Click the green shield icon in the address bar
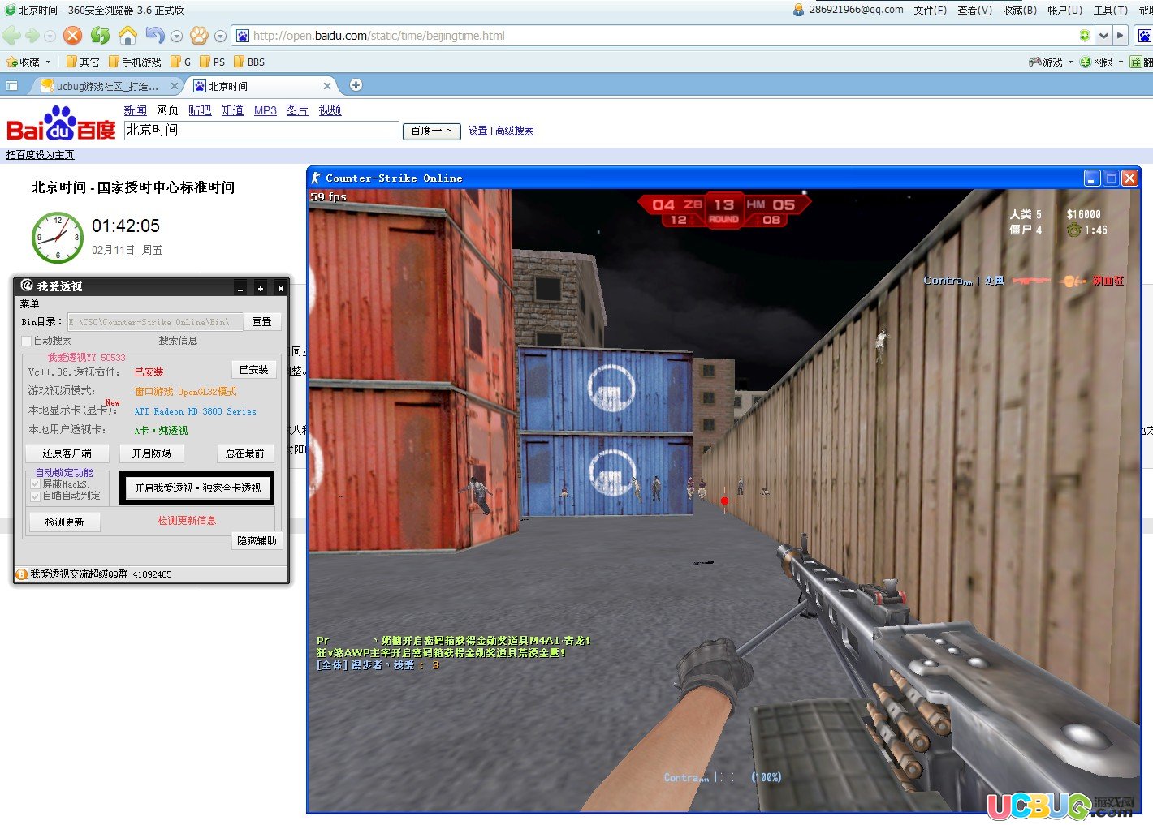Screen dimensions: 1153x825 click(x=1085, y=36)
